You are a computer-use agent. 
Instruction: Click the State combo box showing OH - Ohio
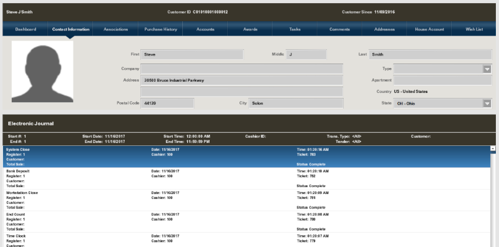[443, 104]
